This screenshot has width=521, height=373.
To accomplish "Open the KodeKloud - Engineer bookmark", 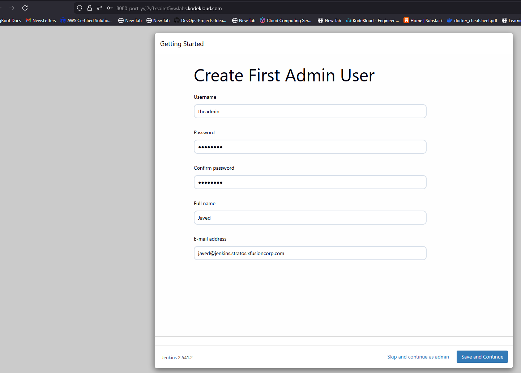I will point(372,21).
